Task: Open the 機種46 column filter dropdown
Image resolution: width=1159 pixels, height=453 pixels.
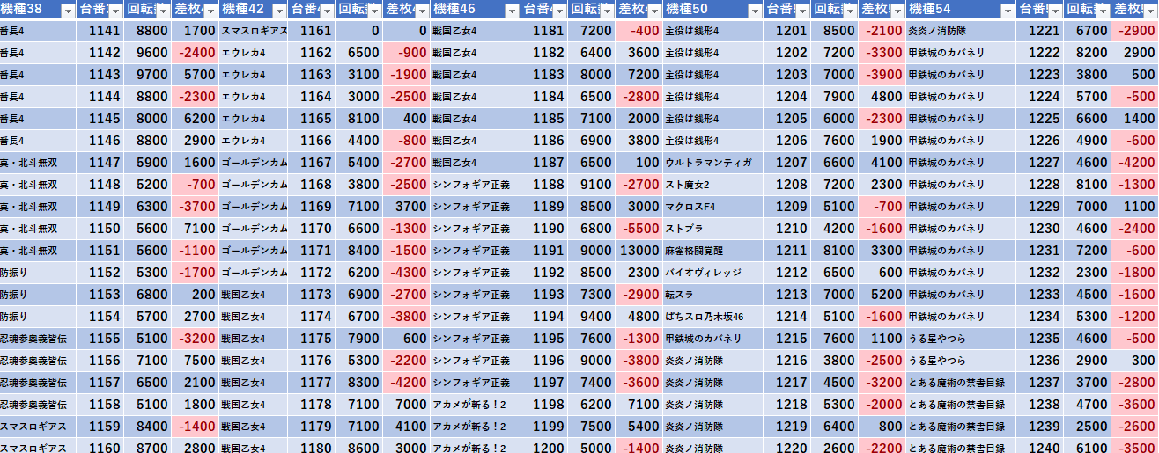Action: click(x=512, y=11)
